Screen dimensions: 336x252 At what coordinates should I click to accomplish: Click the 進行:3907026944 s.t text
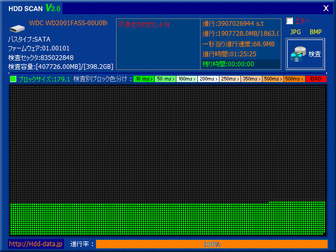(233, 23)
